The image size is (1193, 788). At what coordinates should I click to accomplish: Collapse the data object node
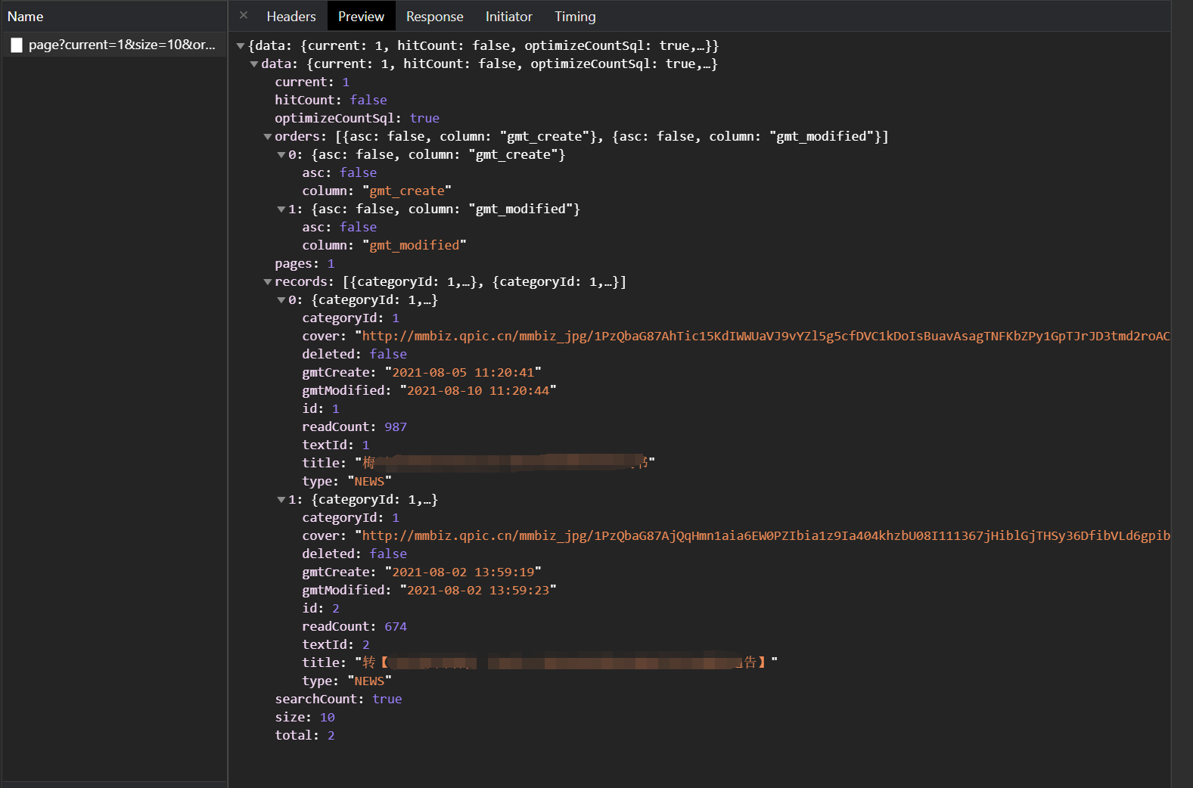(x=254, y=64)
